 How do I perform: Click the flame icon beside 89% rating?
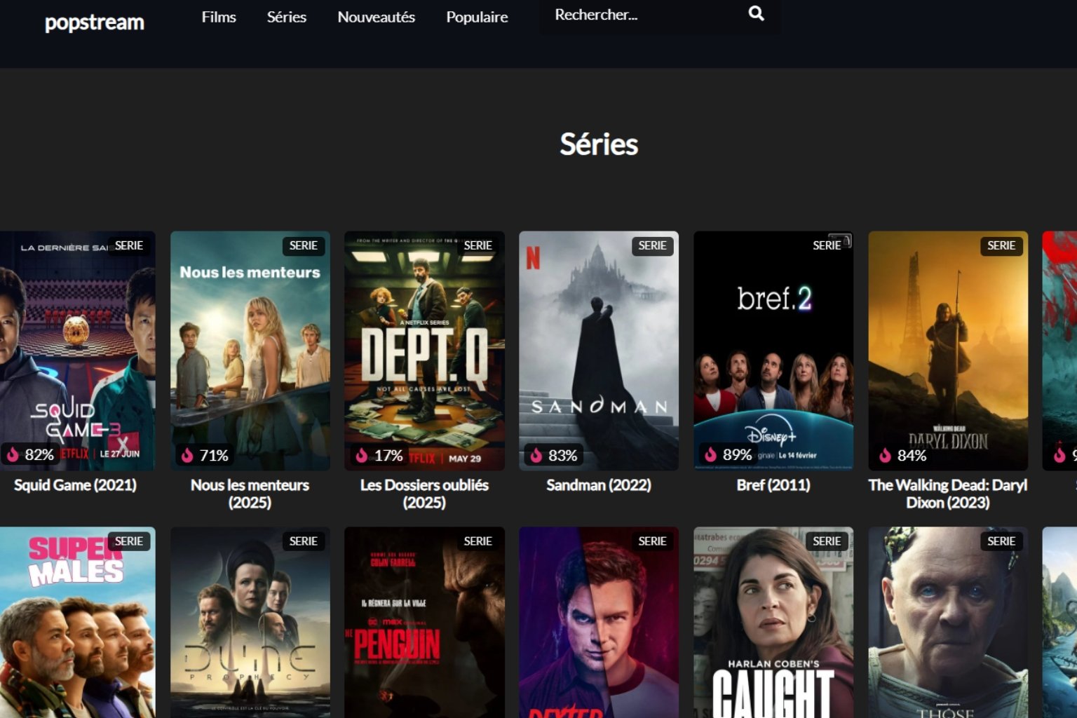pyautogui.click(x=711, y=455)
